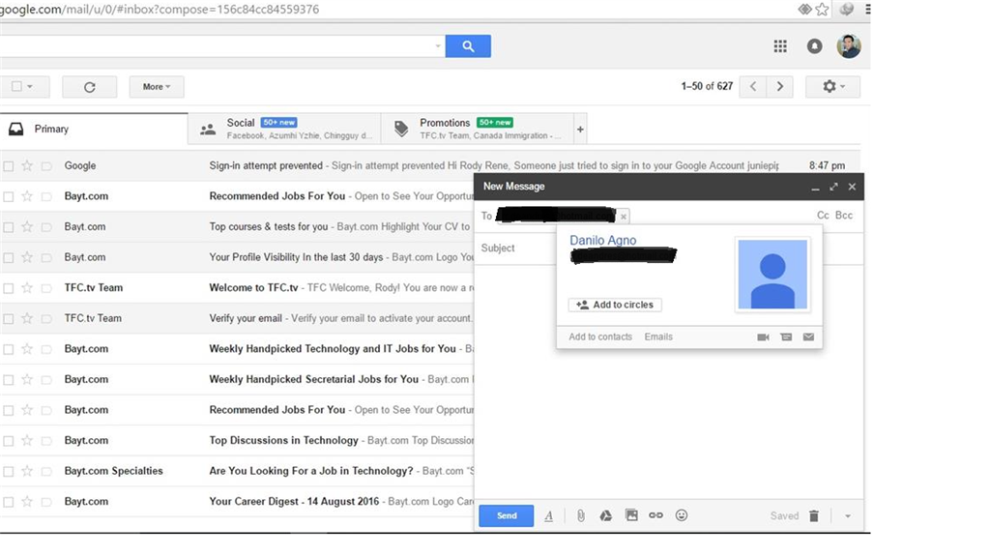Mark Bayt.com Specialties email as important
This screenshot has width=990, height=557.
(46, 471)
